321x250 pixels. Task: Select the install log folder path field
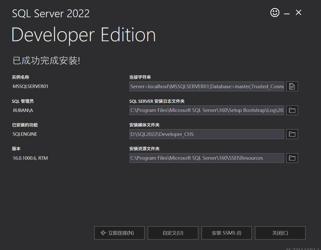(207, 110)
